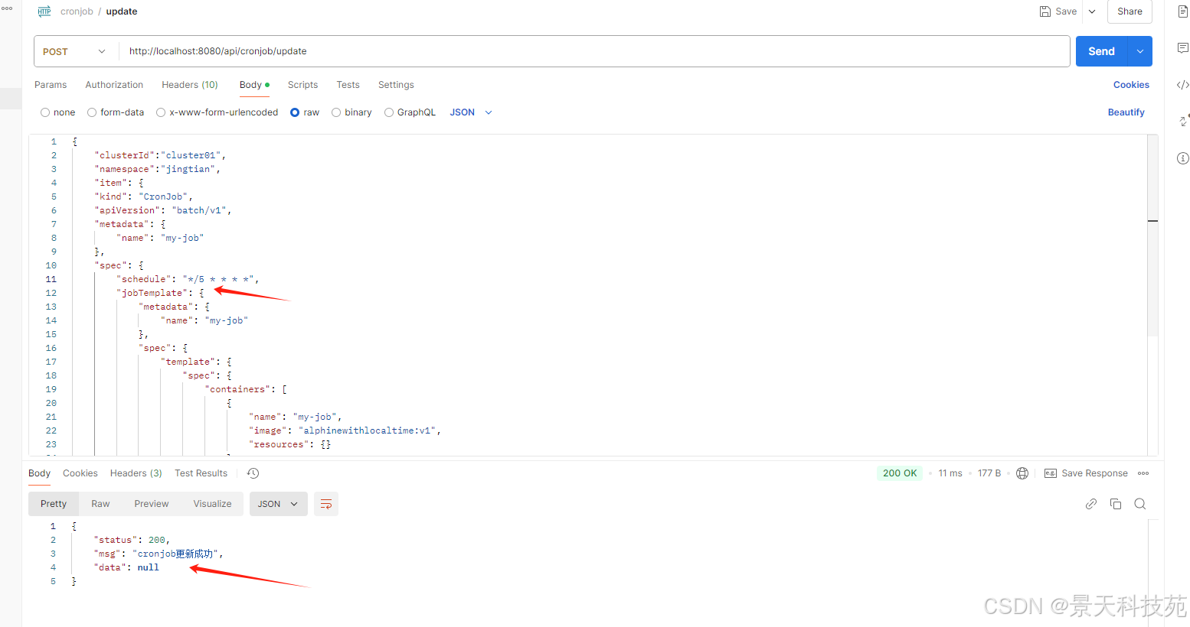The image size is (1190, 627).
Task: Click the Share button
Action: point(1130,11)
